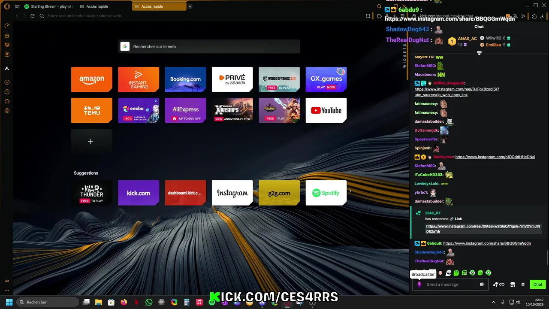Open the downloads icon at the toolbar's right end
The width and height of the screenshot is (549, 309).
click(542, 16)
